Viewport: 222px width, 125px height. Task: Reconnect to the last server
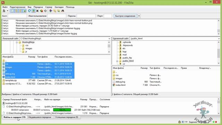(x=45, y=11)
